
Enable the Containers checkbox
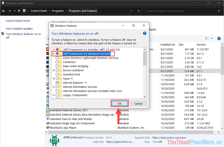tap(57, 62)
